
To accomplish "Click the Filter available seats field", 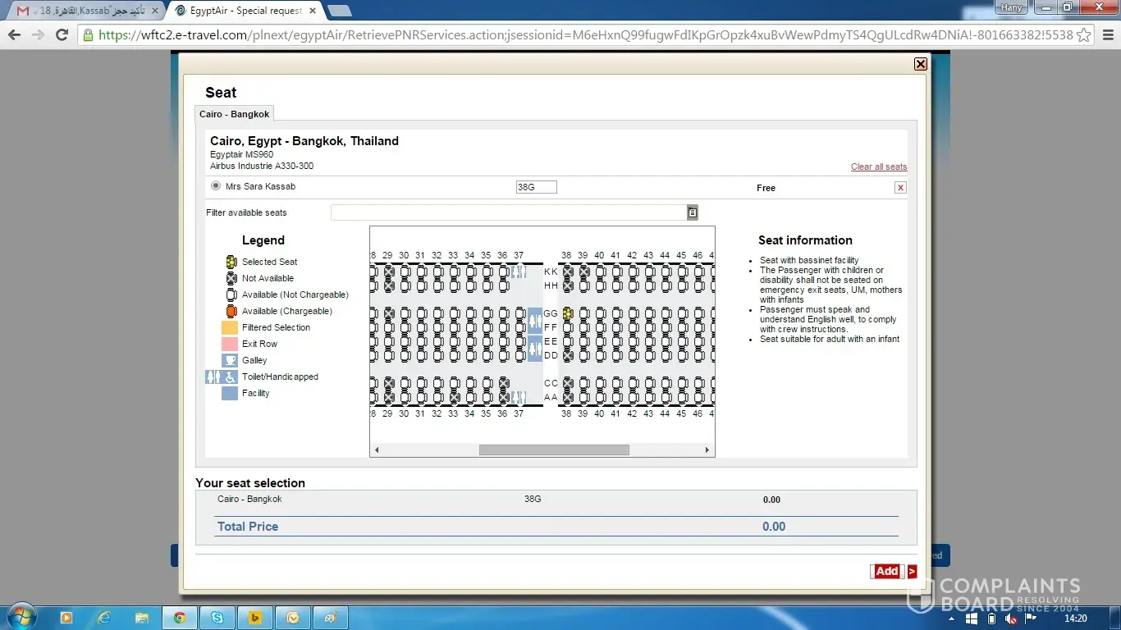I will [509, 212].
